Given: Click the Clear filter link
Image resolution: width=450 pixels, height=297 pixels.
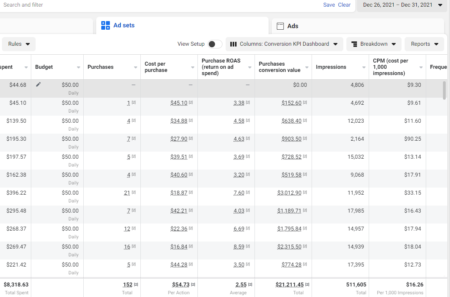Looking at the screenshot, I should 344,5.
